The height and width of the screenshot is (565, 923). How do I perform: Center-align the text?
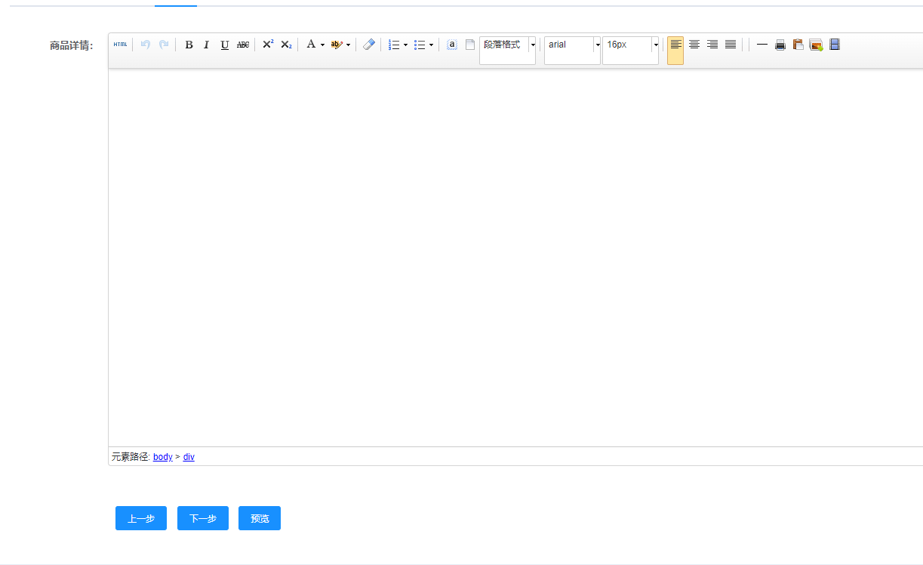[x=694, y=45]
